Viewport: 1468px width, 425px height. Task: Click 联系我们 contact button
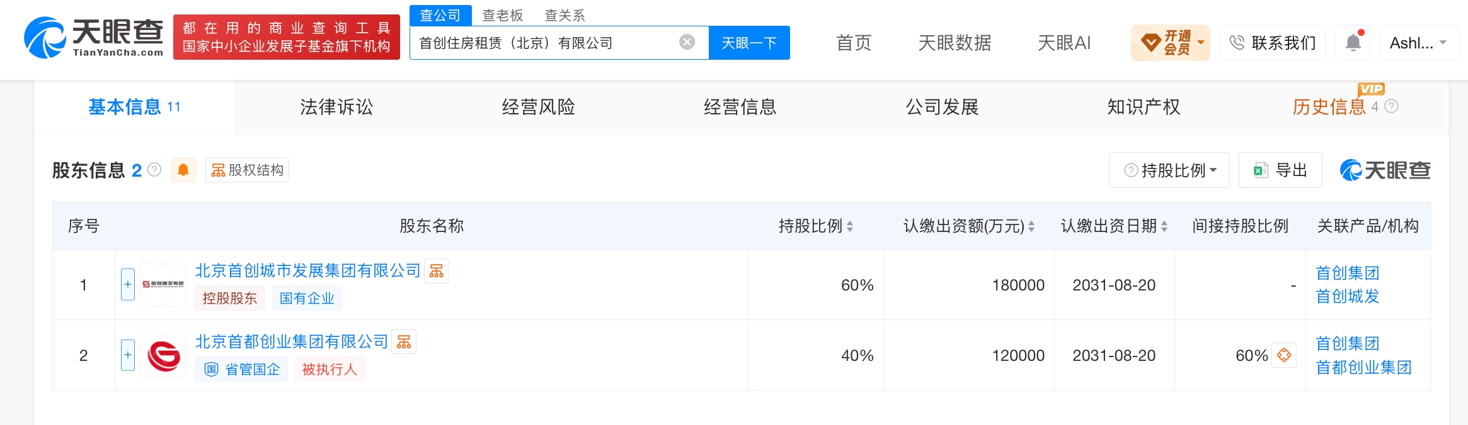[1272, 42]
